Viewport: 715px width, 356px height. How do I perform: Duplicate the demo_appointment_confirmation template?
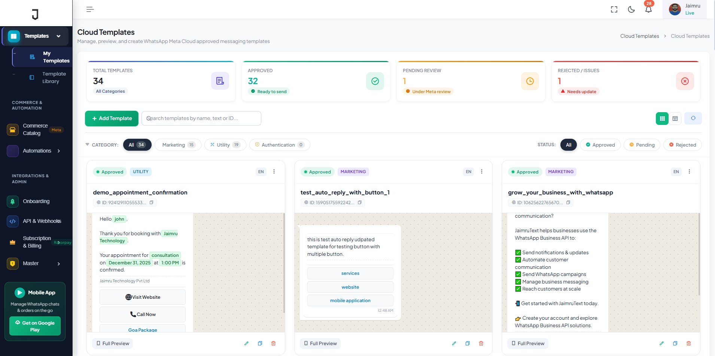[260, 343]
